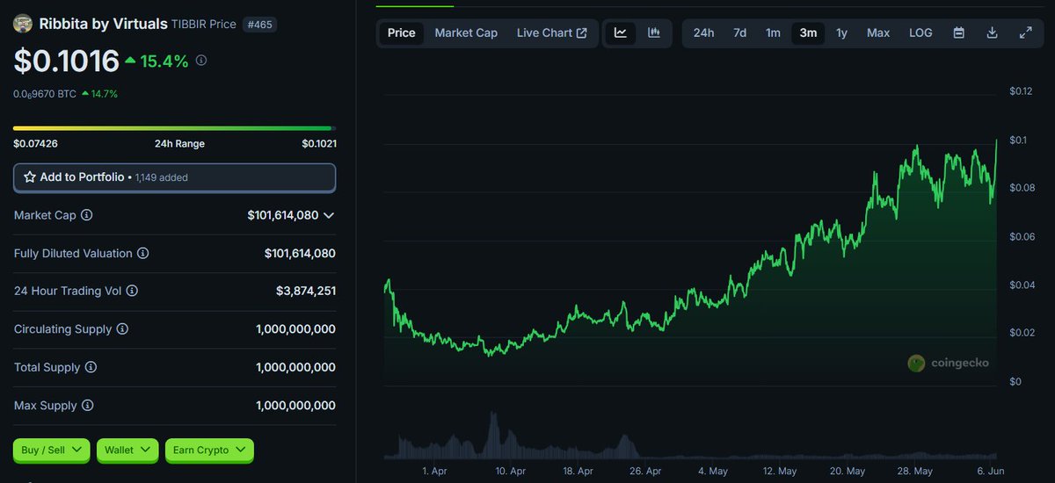Open info tooltip next to 15.4% change
This screenshot has width=1055, height=483.
coord(201,61)
